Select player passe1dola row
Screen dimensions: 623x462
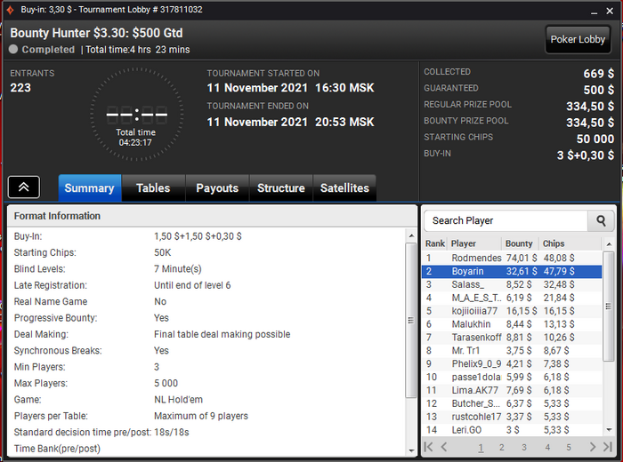pyautogui.click(x=512, y=377)
